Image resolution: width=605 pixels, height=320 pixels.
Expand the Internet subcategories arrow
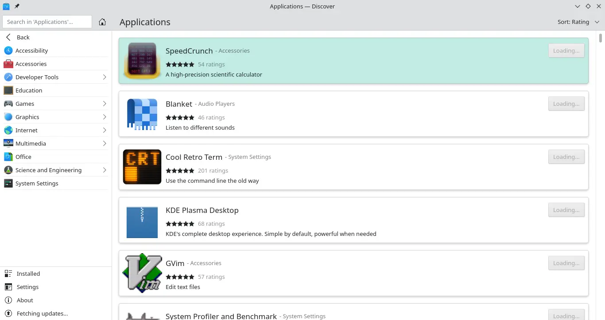pyautogui.click(x=105, y=130)
